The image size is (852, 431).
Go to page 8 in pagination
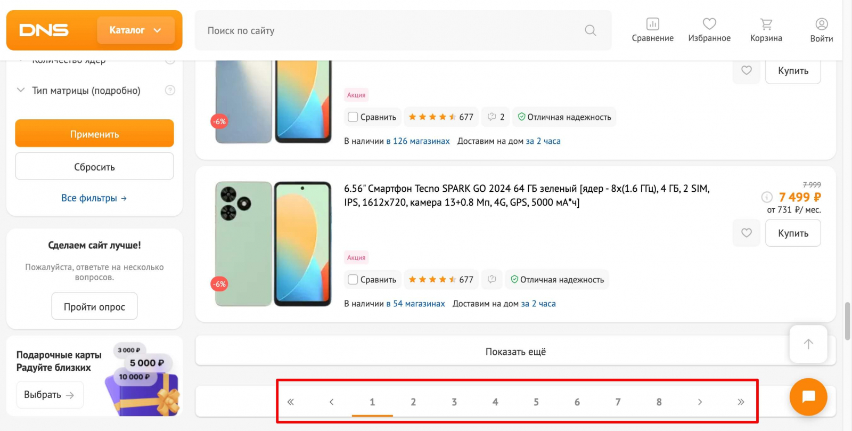tap(659, 402)
